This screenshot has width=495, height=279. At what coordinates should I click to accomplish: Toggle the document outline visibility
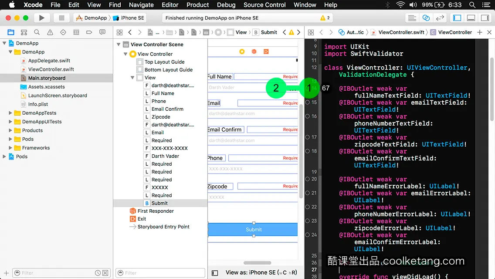(215, 273)
